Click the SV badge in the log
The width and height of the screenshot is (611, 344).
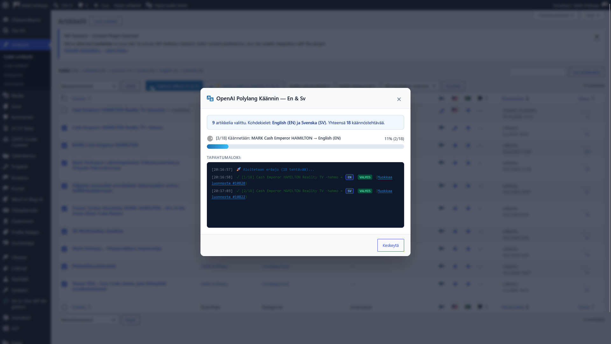pyautogui.click(x=349, y=191)
